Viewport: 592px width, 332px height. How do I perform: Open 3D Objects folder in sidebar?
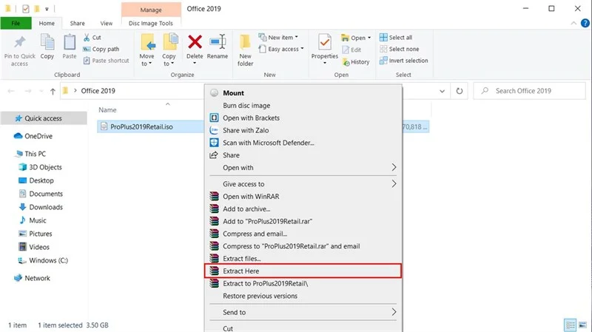(45, 167)
